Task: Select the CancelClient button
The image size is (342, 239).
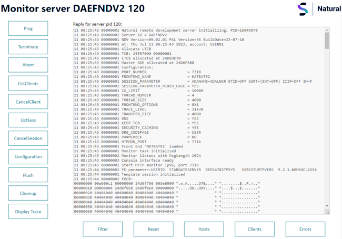Action: 28,102
